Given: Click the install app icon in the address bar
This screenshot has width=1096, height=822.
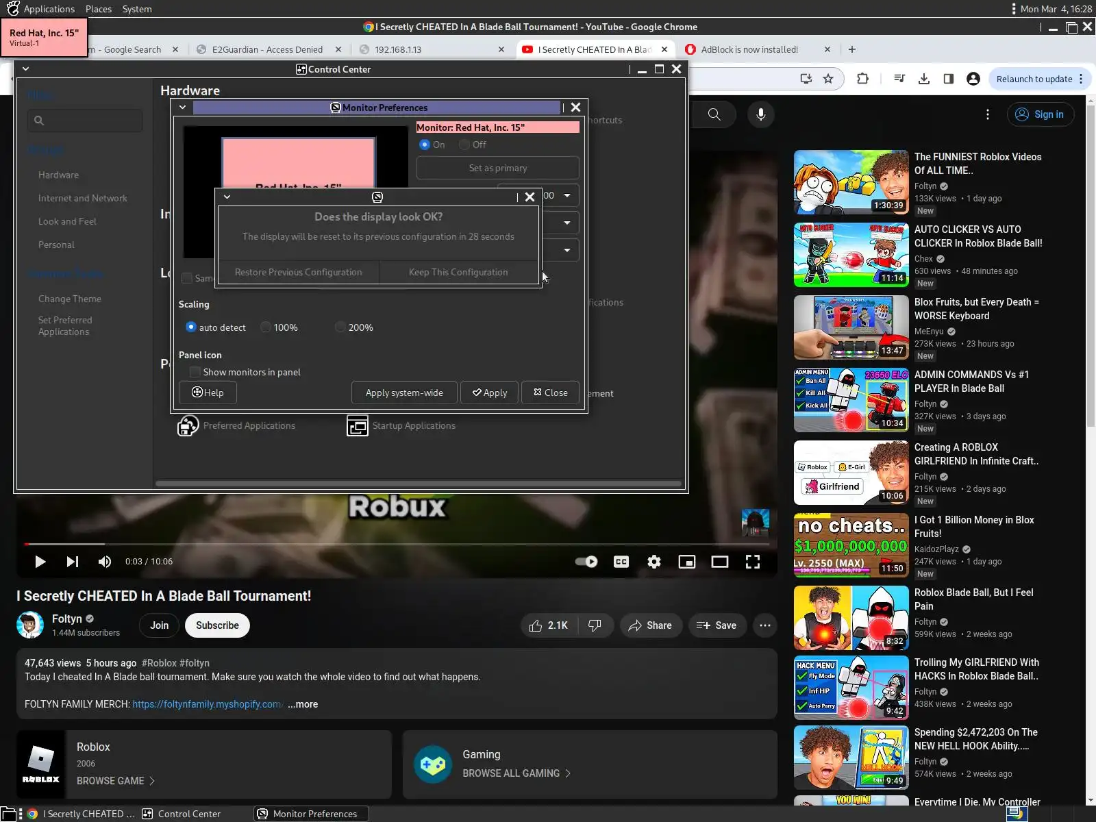Looking at the screenshot, I should click(806, 79).
